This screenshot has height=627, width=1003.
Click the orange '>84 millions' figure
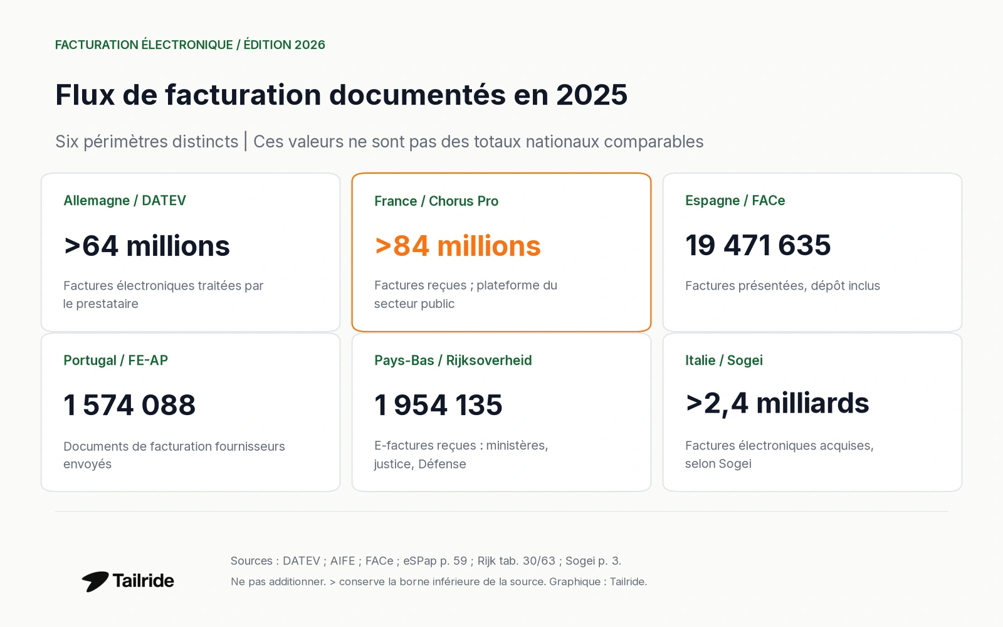pos(458,246)
